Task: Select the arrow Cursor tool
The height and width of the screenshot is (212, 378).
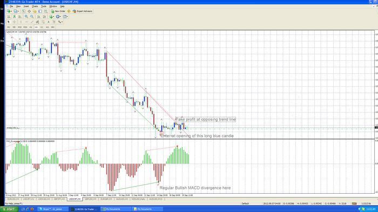Action: point(9,22)
